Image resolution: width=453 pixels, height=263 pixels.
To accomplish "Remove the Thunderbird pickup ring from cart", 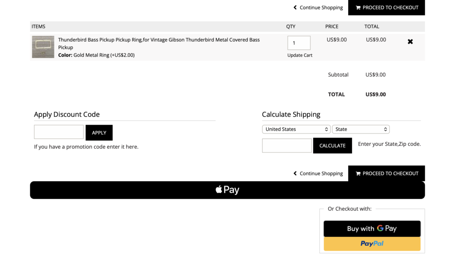I will pos(410,42).
